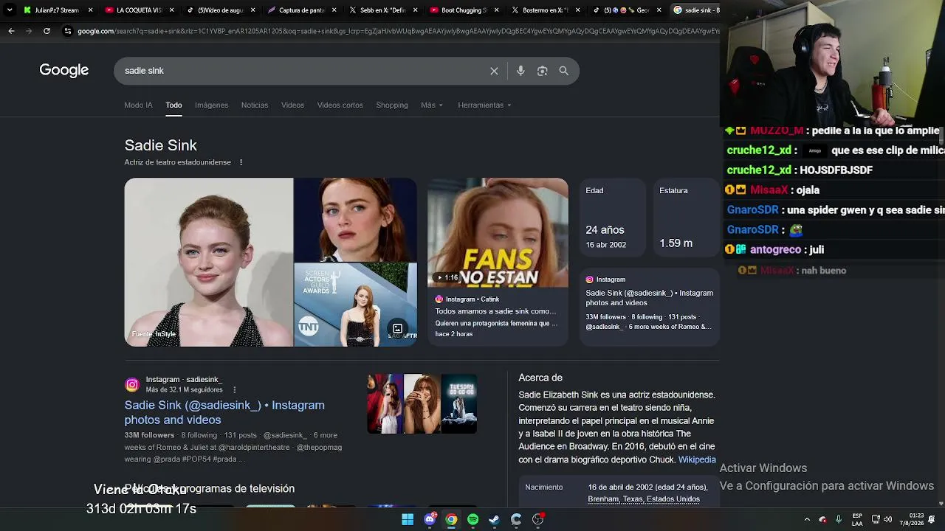This screenshot has width=945, height=531.
Task: Open the Instagram @sadiesink_ knowledge card
Action: [650, 306]
